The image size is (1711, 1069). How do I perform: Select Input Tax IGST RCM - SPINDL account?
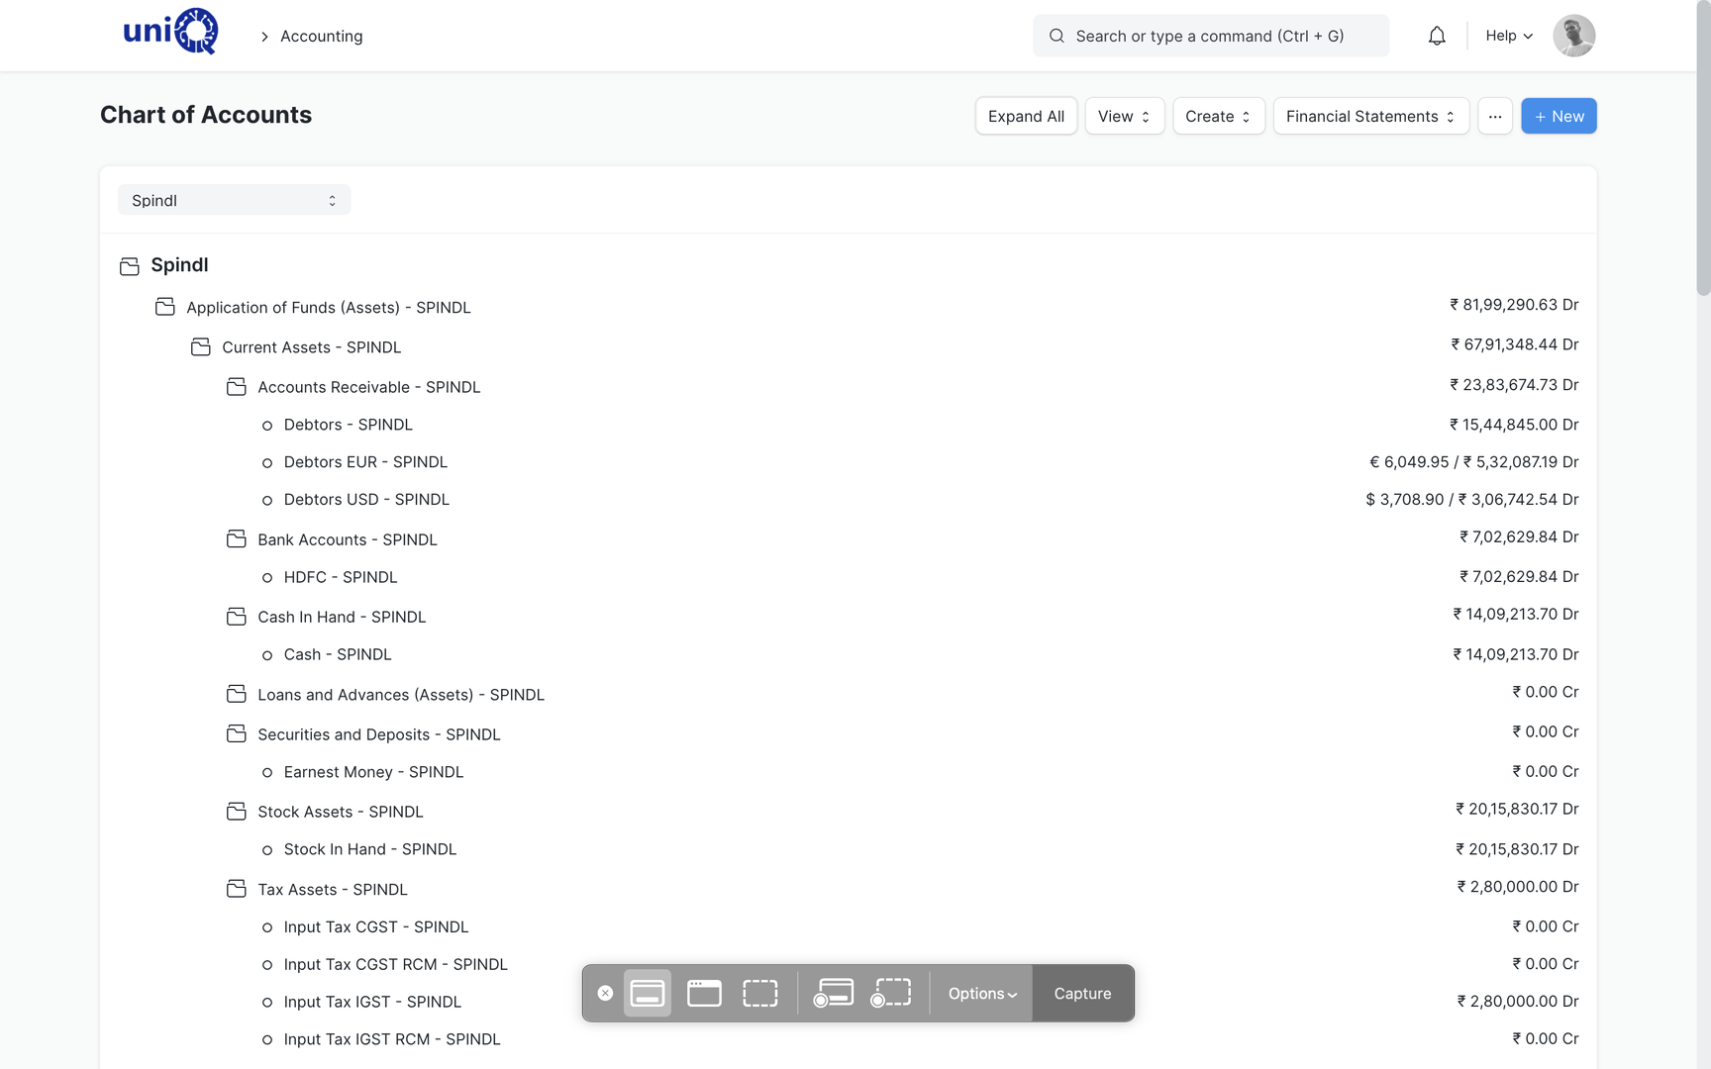point(392,1039)
